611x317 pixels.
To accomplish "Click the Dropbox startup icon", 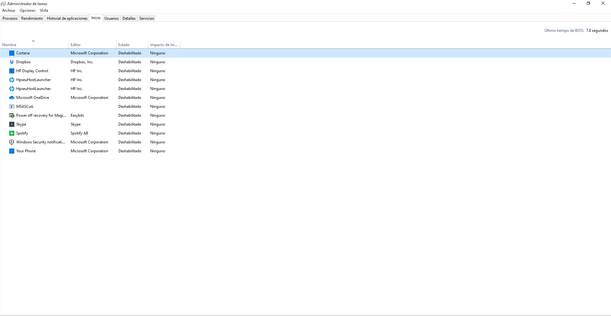I will coord(12,62).
